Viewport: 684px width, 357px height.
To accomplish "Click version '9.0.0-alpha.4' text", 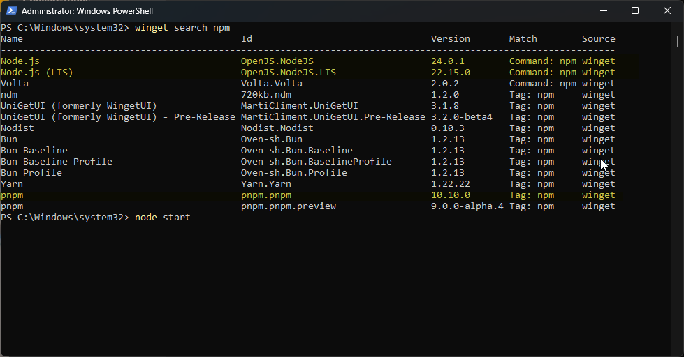I will point(467,206).
